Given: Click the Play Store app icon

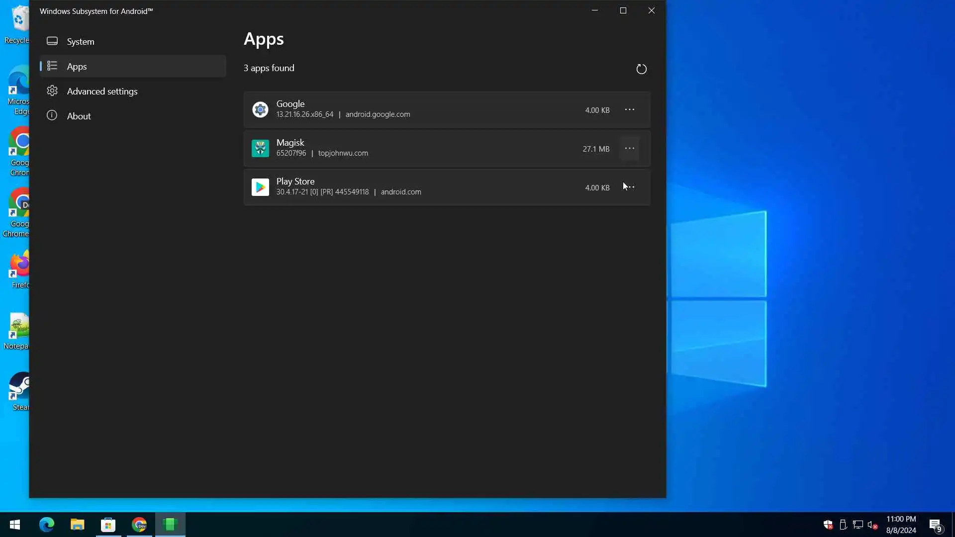Looking at the screenshot, I should 260,187.
